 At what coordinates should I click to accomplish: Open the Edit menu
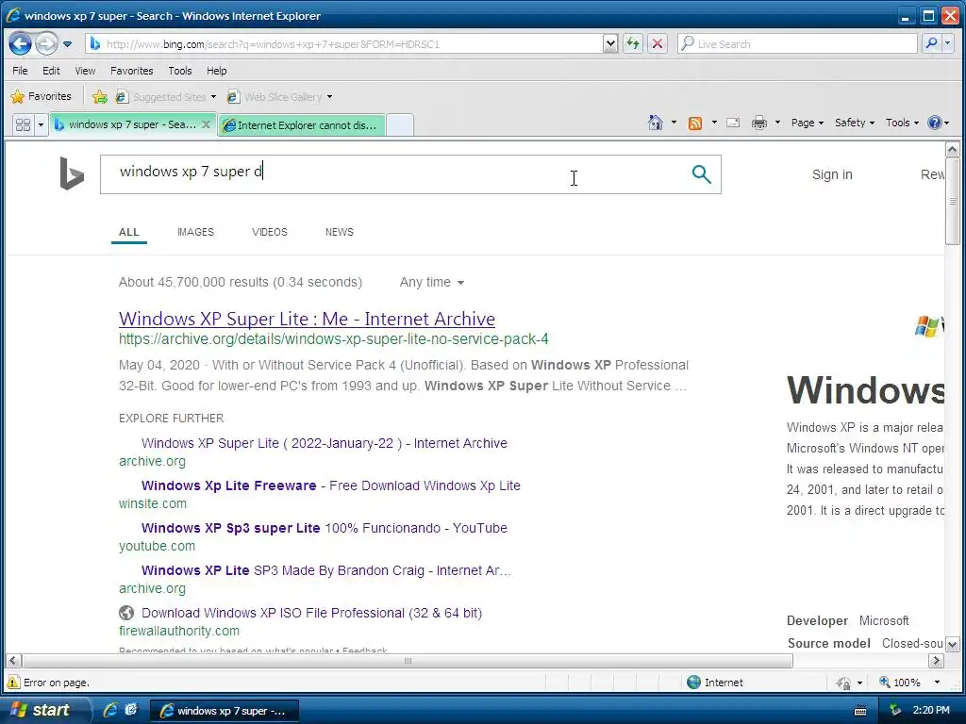pyautogui.click(x=51, y=71)
